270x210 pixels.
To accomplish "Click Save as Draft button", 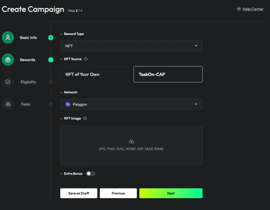I will pos(79,193).
